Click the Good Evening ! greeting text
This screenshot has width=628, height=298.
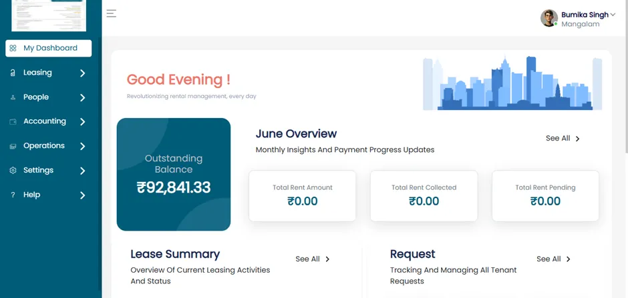point(178,79)
